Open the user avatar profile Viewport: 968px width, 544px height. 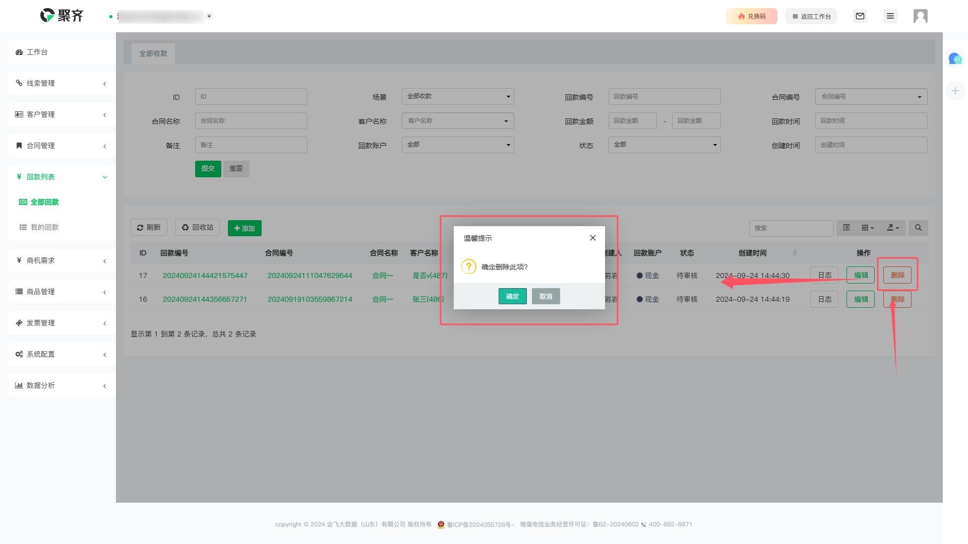(x=921, y=16)
